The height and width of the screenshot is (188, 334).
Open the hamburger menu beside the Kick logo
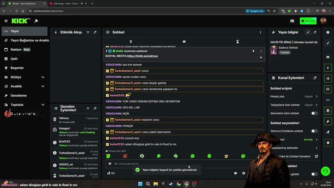[6, 21]
